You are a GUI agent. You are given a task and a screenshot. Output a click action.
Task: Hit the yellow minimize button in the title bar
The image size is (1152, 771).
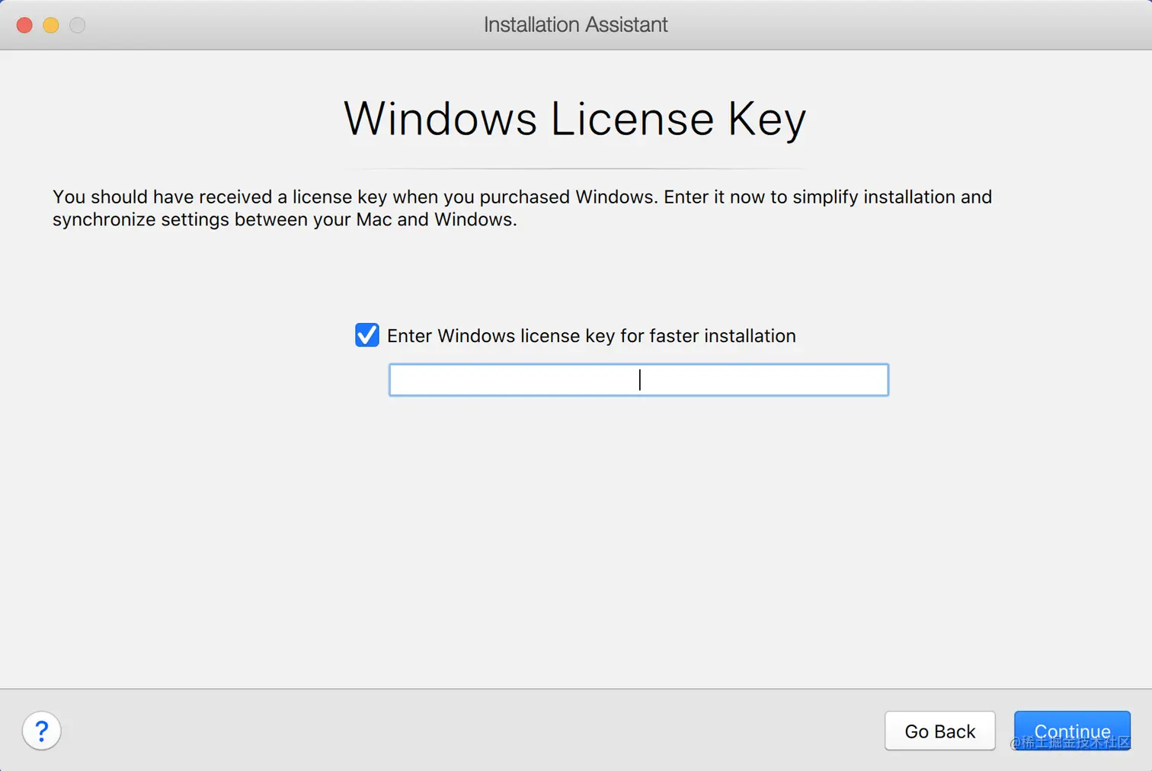51,25
